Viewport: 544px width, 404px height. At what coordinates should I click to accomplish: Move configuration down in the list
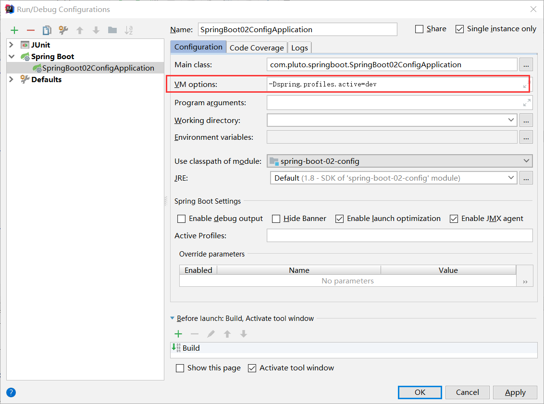(96, 30)
